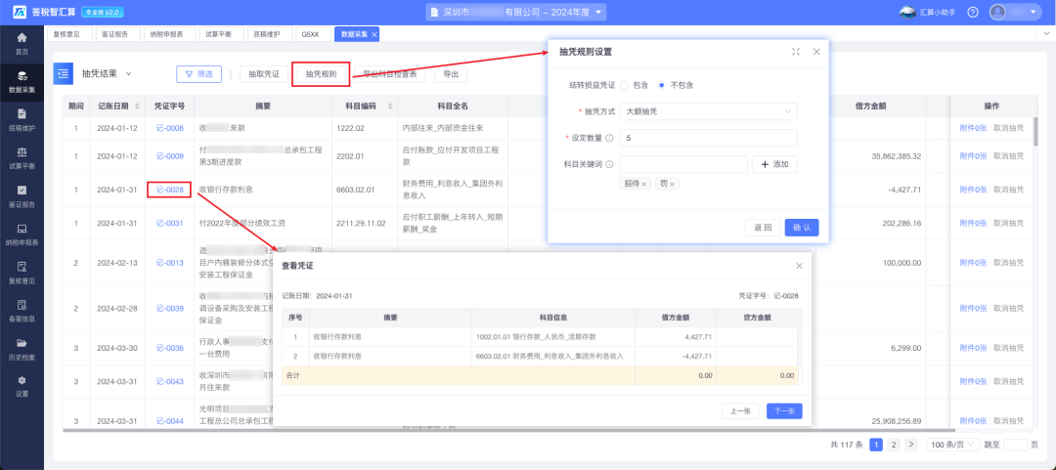Viewport: 1056px width, 470px height.
Task: Sort by 科目编码 column arrows
Action: click(x=390, y=107)
